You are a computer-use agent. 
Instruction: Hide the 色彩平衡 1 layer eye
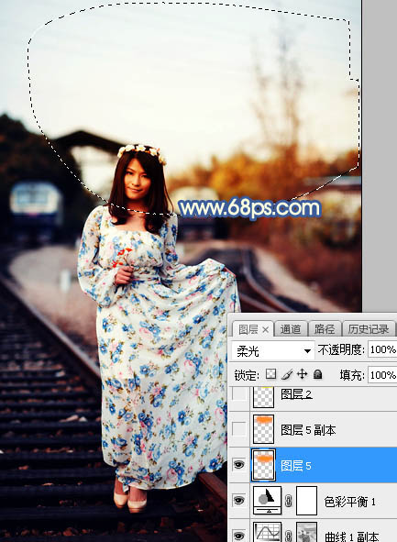pos(238,500)
